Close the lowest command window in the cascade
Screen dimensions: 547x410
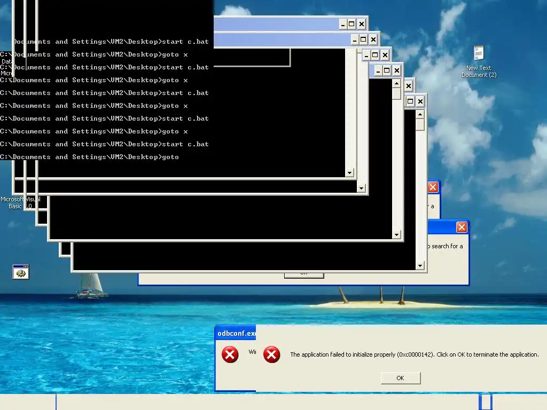pyautogui.click(x=420, y=101)
